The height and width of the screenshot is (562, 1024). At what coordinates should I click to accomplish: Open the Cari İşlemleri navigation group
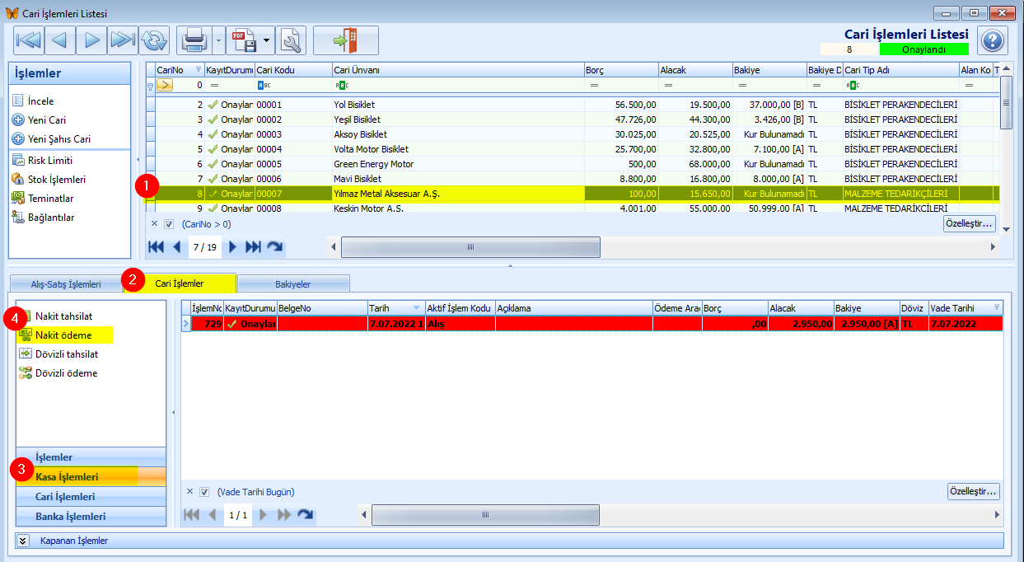(x=91, y=497)
